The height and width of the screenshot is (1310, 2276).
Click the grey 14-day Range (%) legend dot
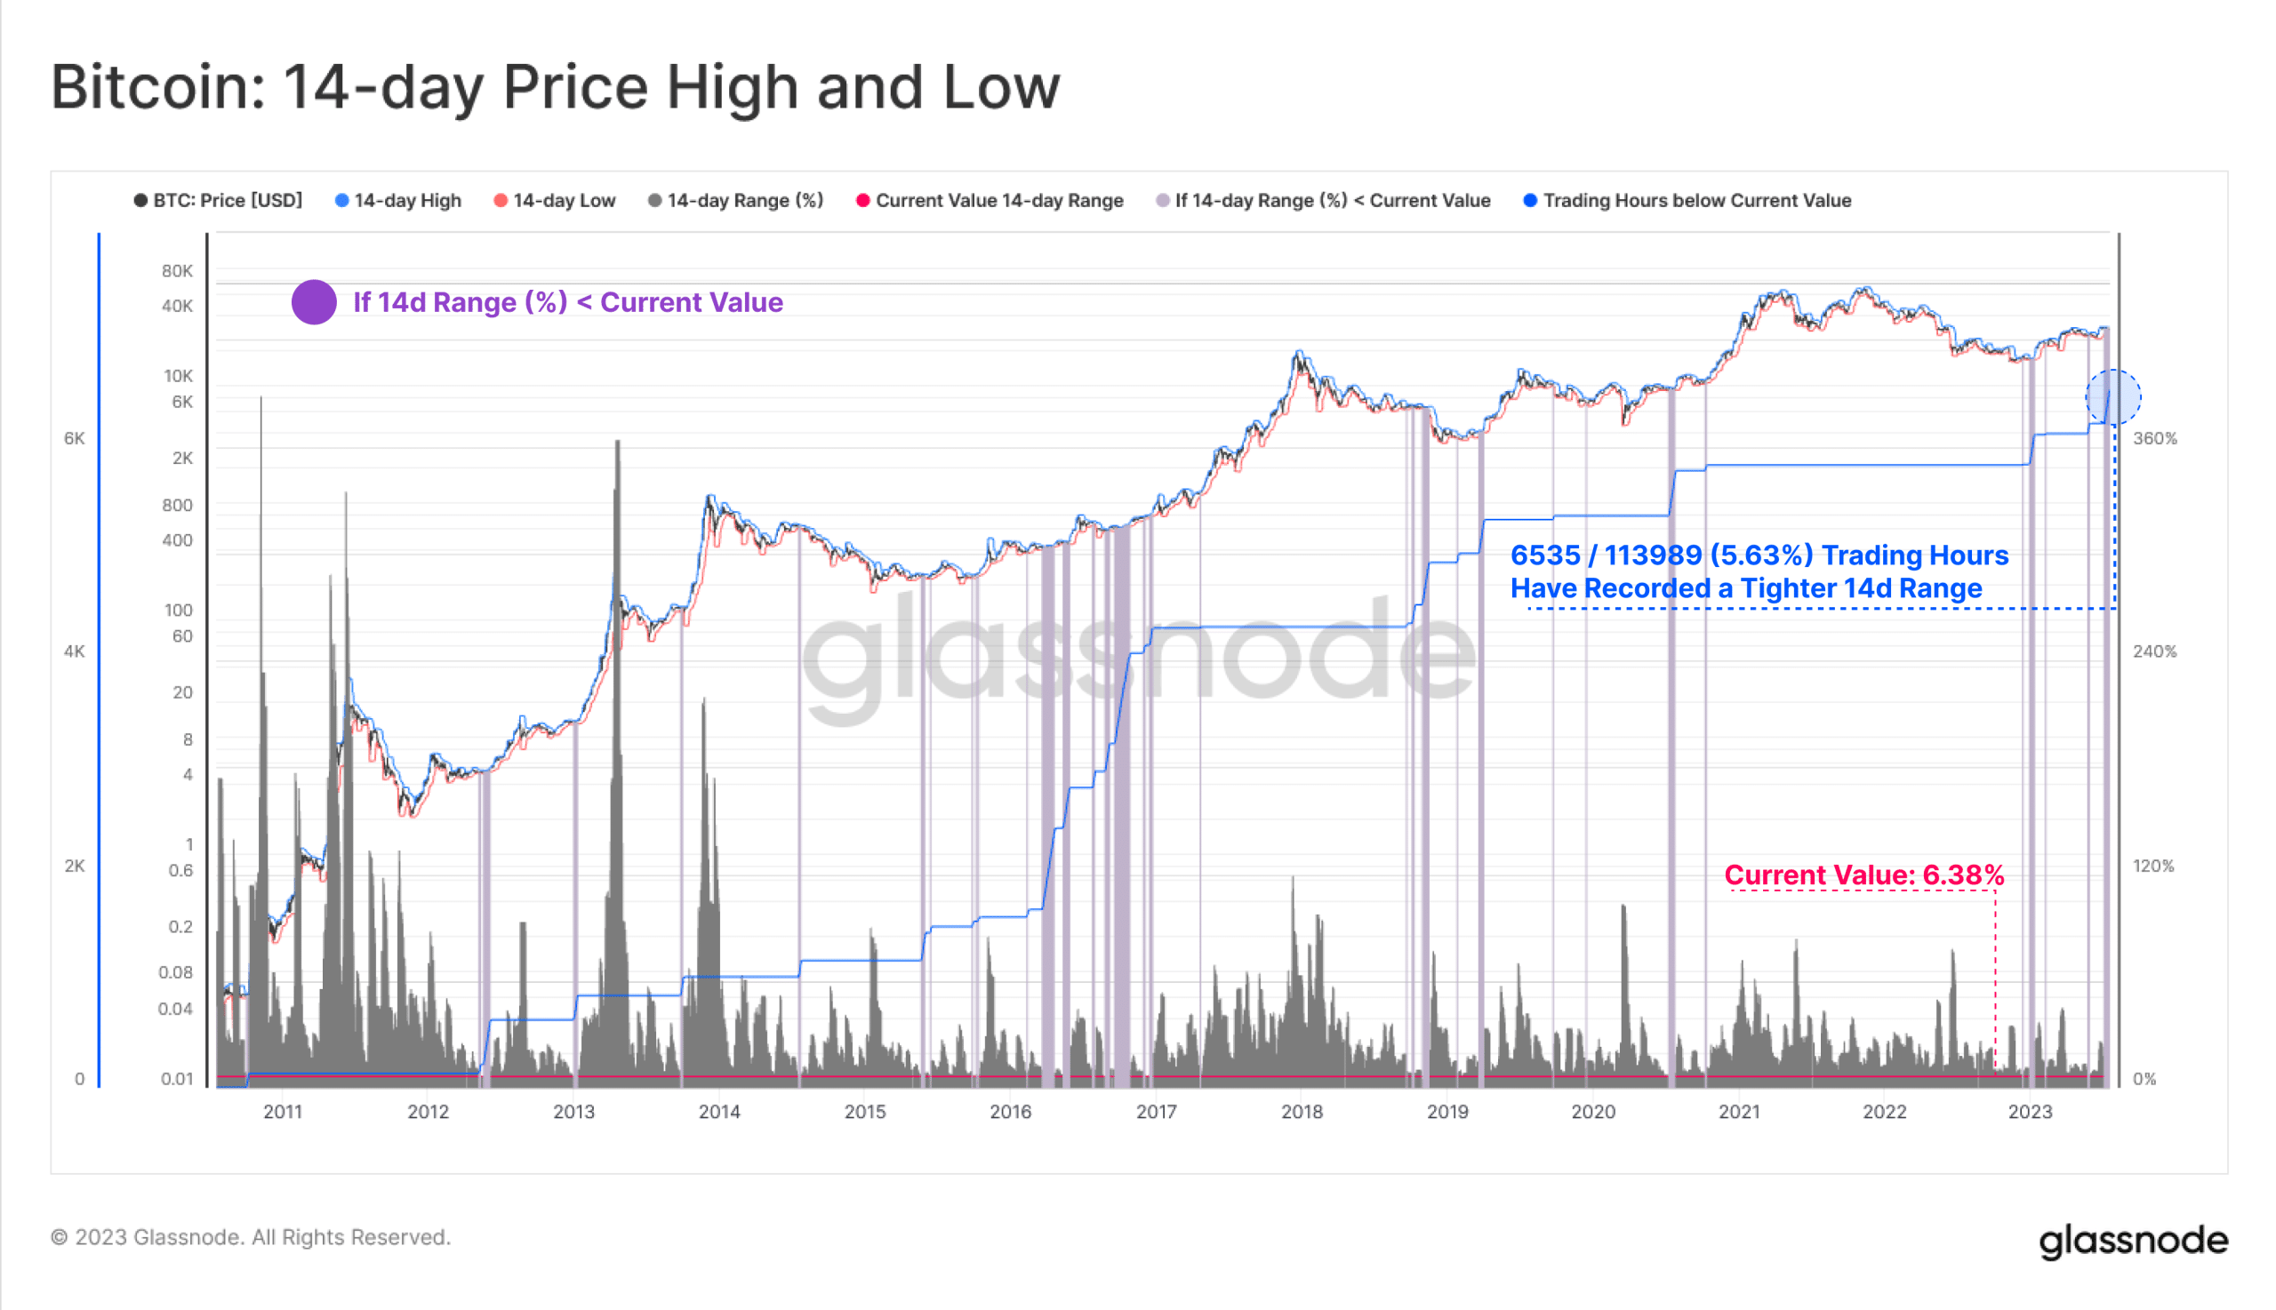(654, 200)
